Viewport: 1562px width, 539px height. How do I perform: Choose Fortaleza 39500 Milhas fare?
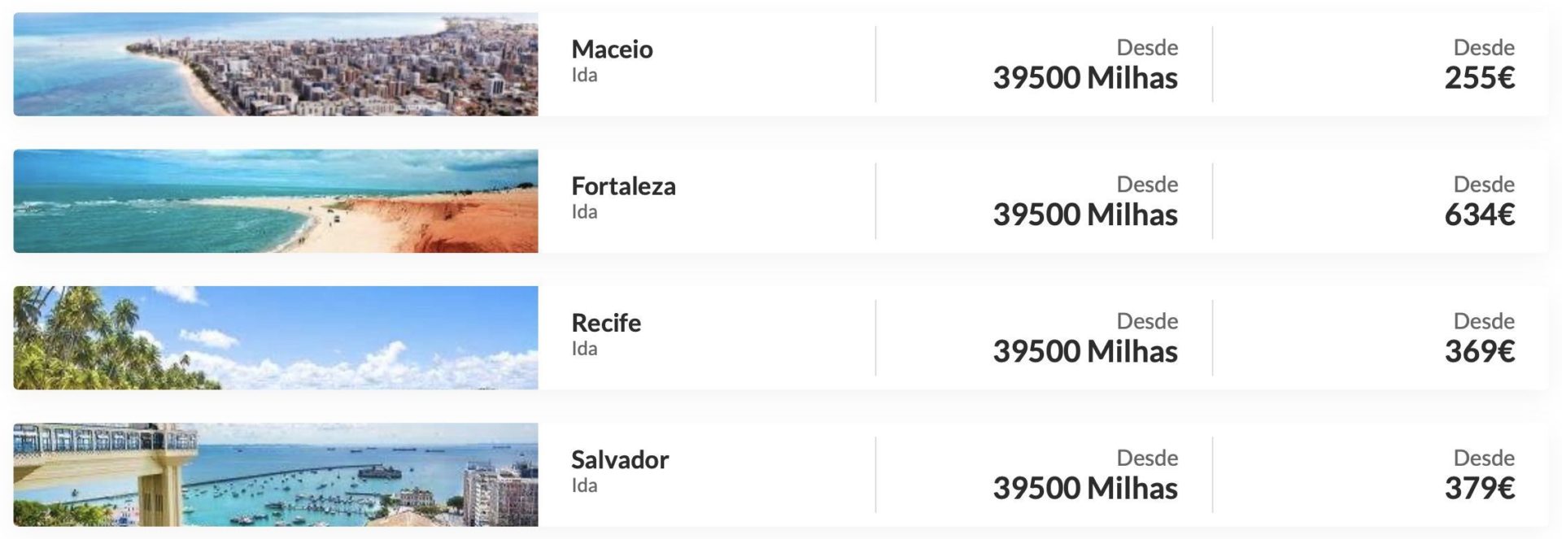coord(1085,215)
